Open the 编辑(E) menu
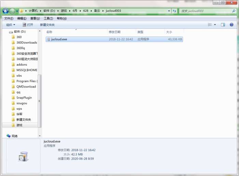 point(22,18)
